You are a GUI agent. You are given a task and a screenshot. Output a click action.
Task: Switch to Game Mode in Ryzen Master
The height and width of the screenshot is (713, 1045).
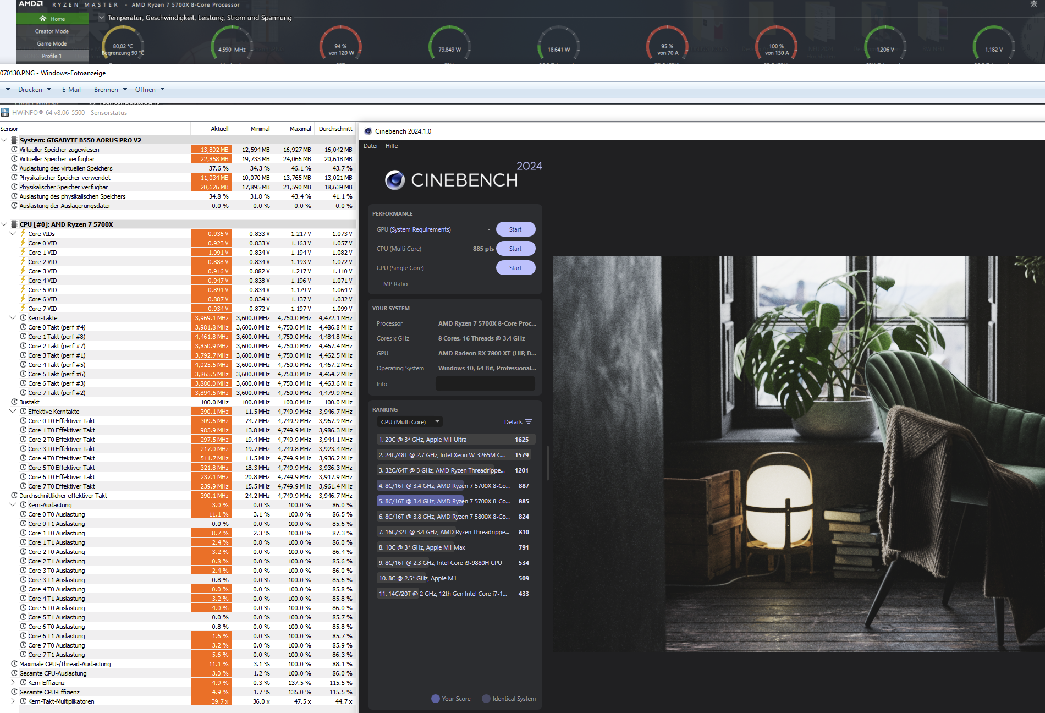pyautogui.click(x=52, y=43)
